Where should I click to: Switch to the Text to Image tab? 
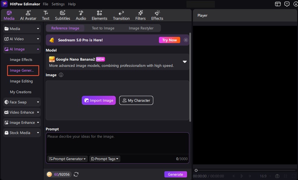[103, 28]
